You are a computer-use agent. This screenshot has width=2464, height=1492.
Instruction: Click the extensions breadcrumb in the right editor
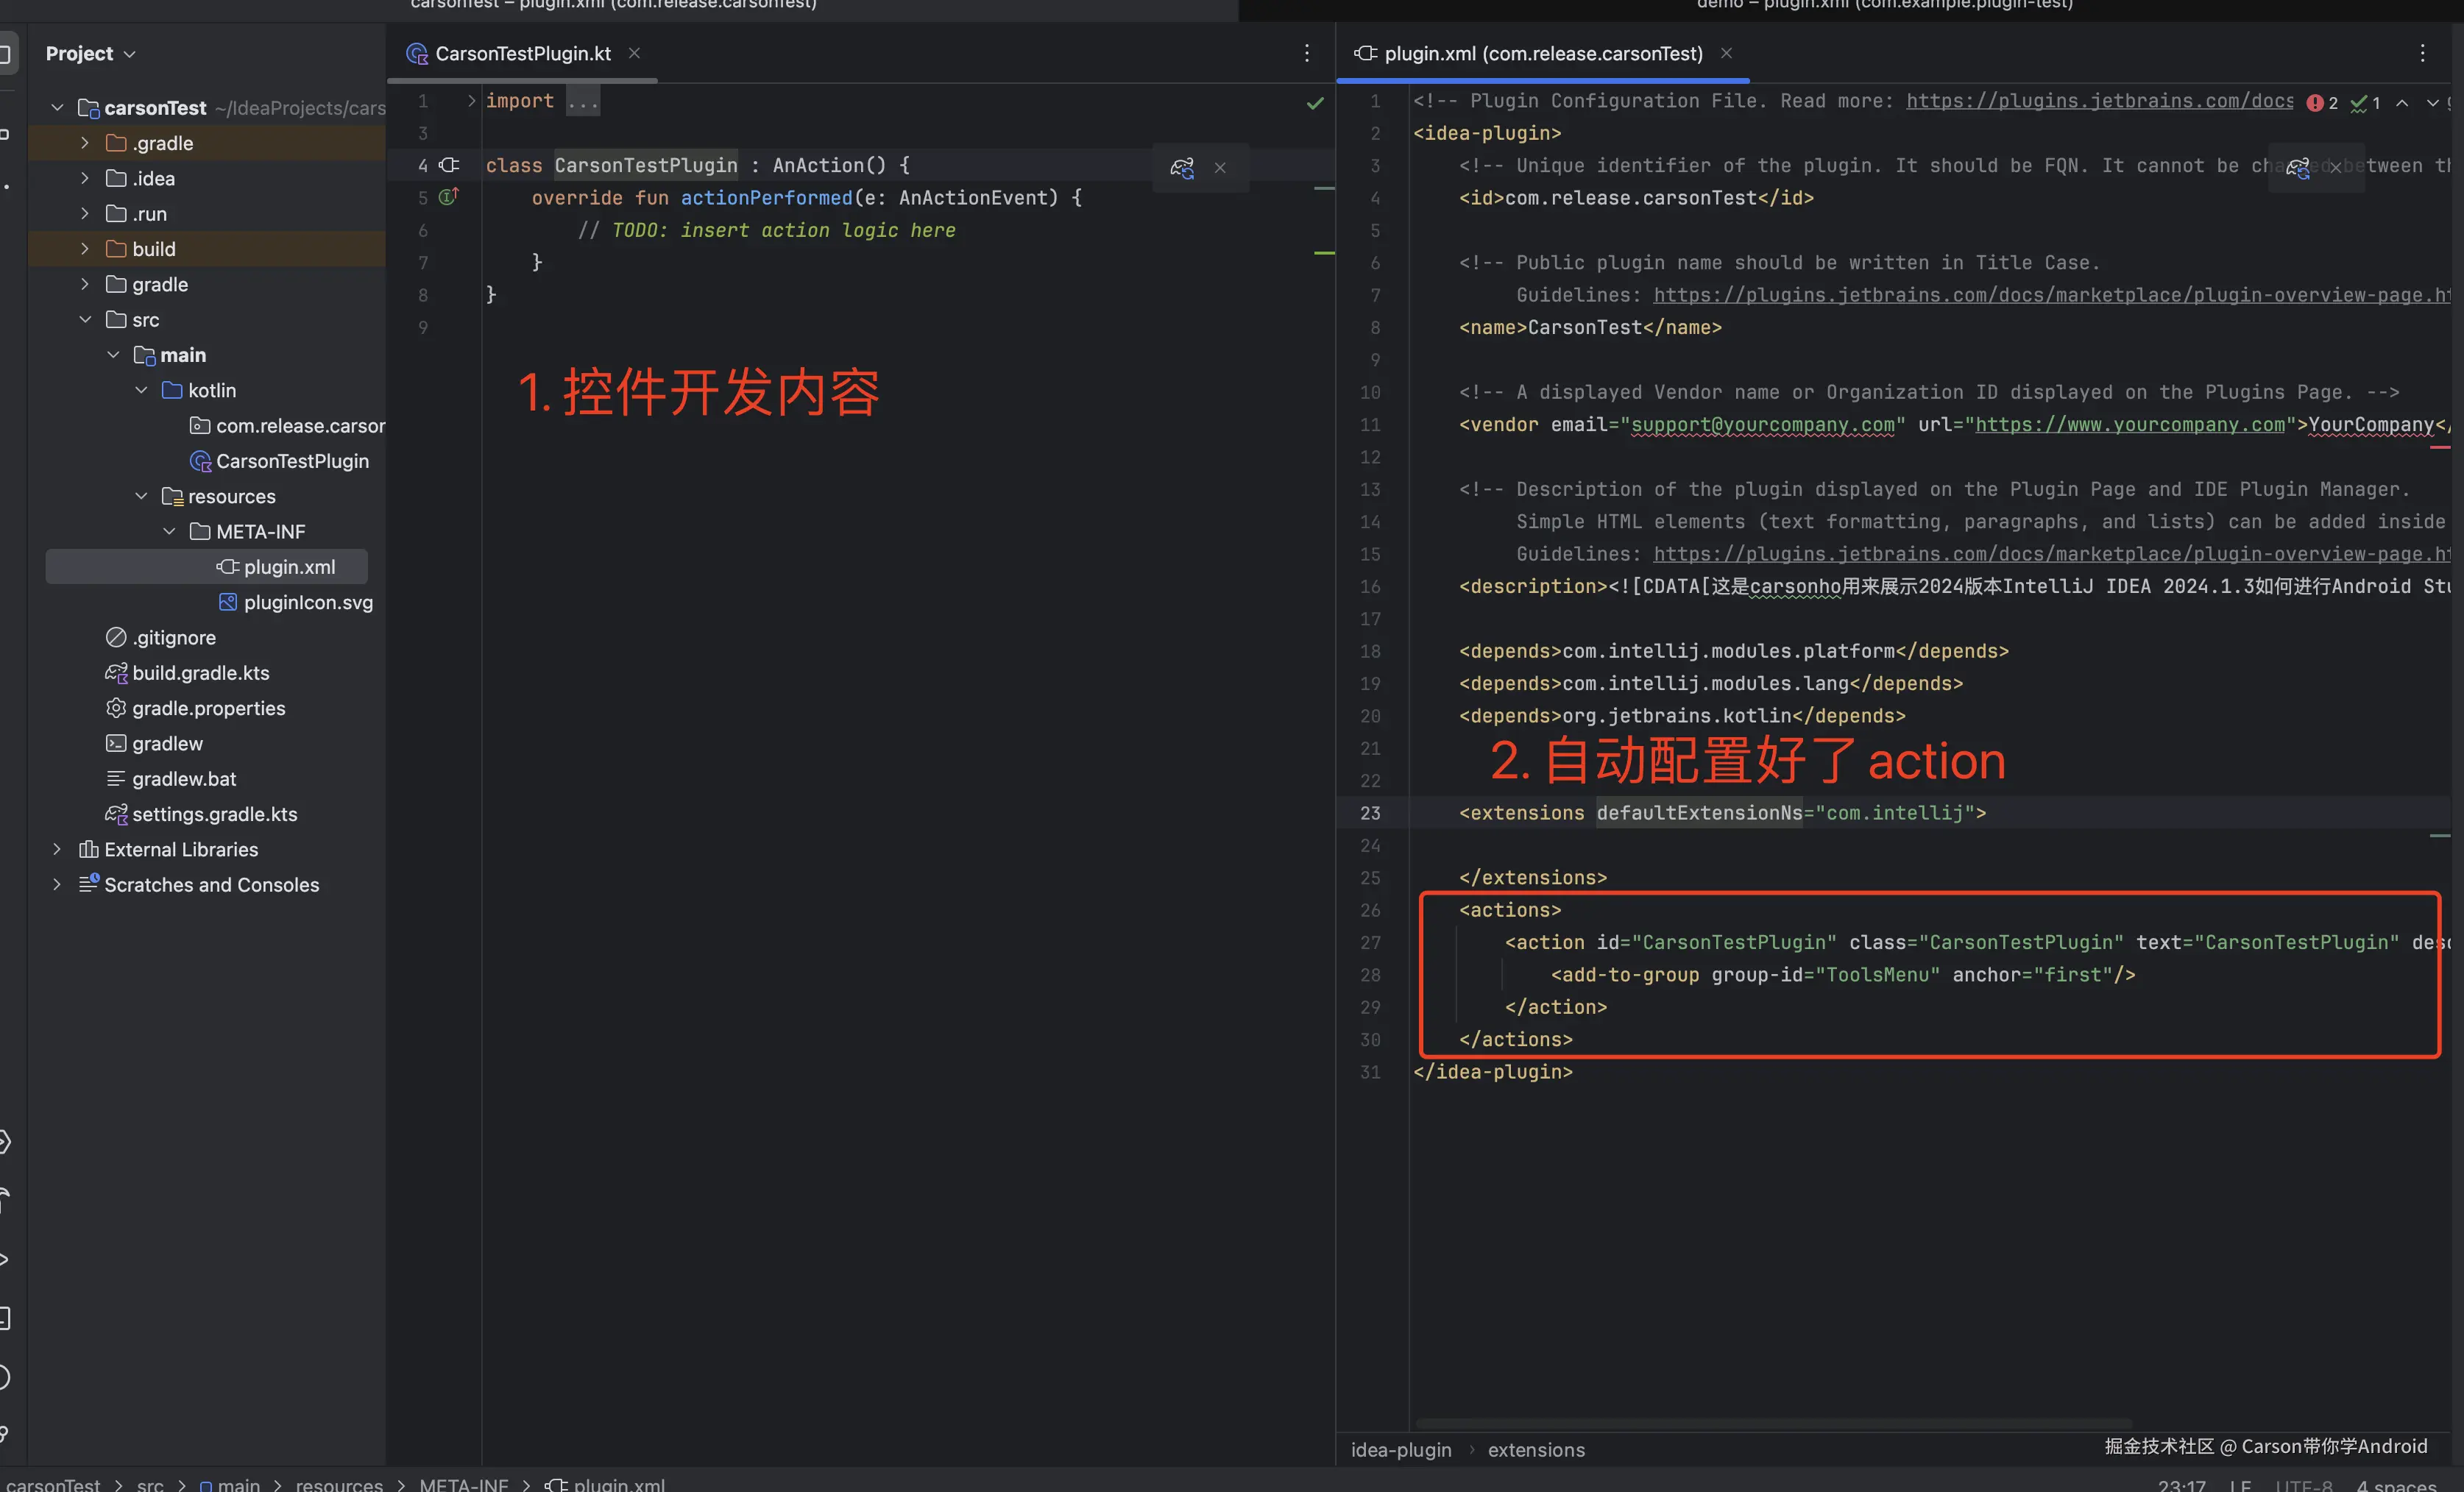coord(1536,1449)
